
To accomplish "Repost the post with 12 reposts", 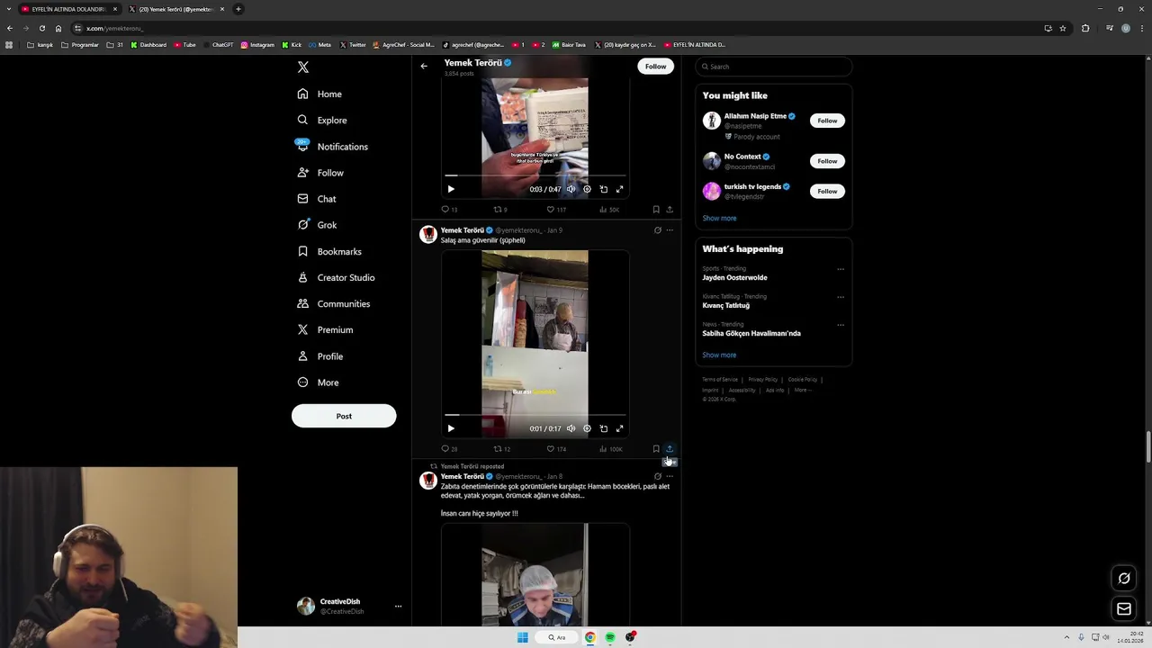I will (x=501, y=449).
